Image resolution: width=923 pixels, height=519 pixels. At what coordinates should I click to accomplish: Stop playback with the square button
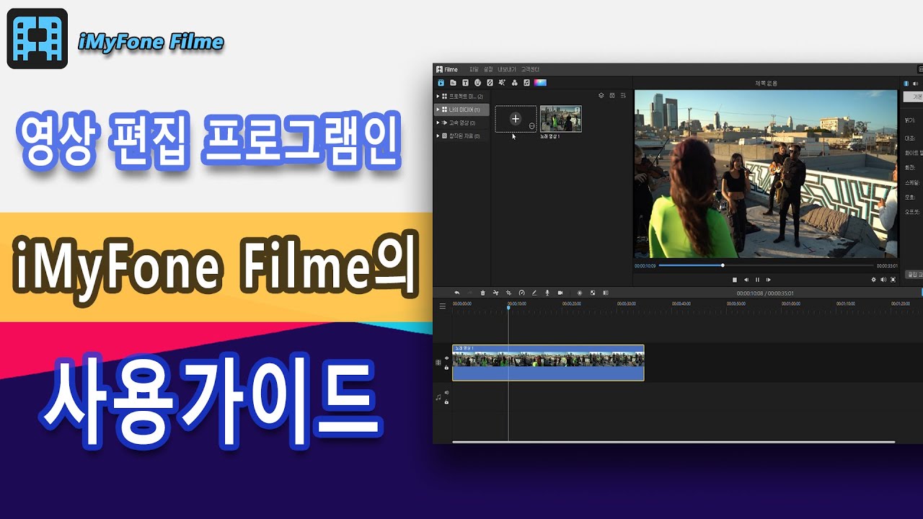735,280
